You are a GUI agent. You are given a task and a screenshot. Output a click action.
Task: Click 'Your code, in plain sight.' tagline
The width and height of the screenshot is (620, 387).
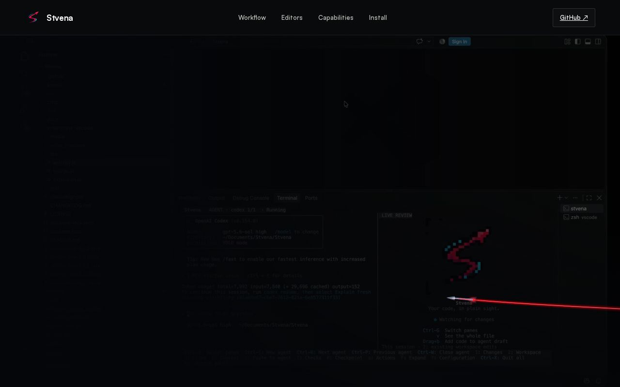click(464, 309)
